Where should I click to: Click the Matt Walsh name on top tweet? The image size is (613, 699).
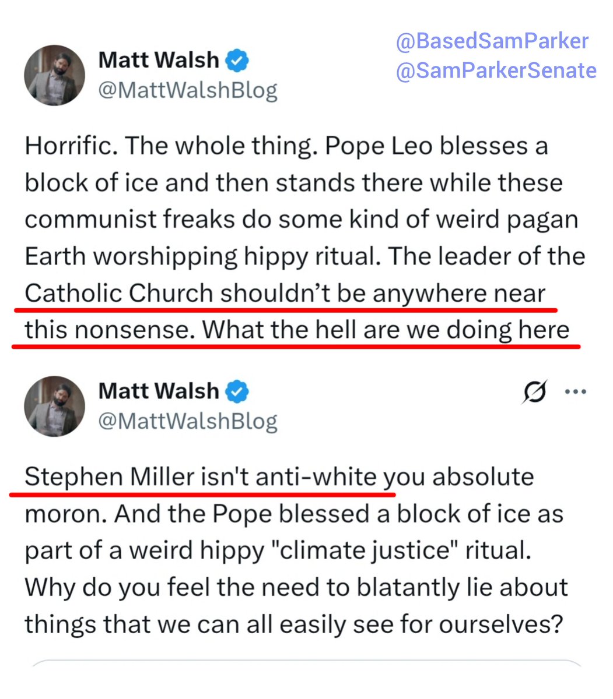[x=159, y=61]
